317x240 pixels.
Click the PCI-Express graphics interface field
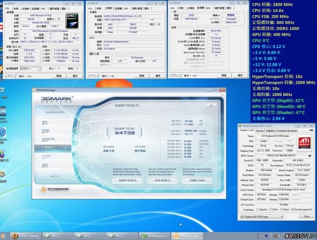coord(137,57)
